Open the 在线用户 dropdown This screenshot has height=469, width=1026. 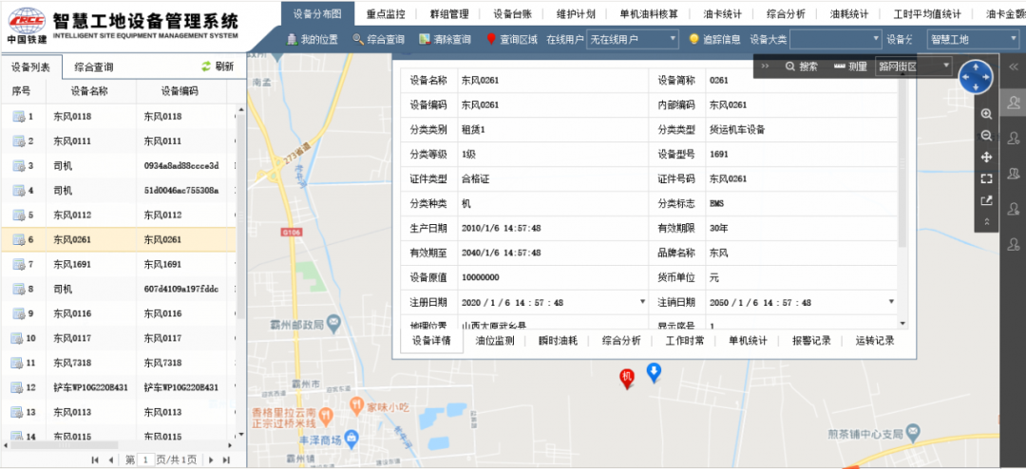pos(633,39)
